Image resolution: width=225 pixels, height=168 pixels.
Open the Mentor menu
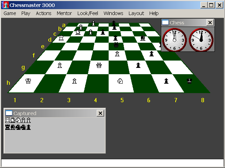(64, 13)
